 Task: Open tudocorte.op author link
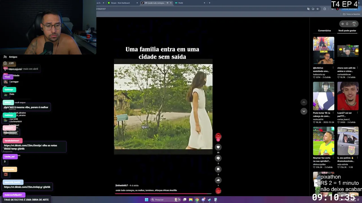tap(319, 74)
